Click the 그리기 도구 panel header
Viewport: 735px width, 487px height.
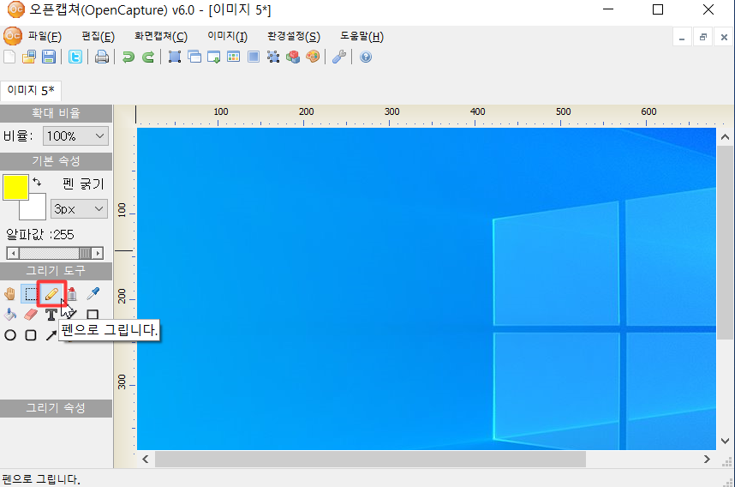point(56,271)
